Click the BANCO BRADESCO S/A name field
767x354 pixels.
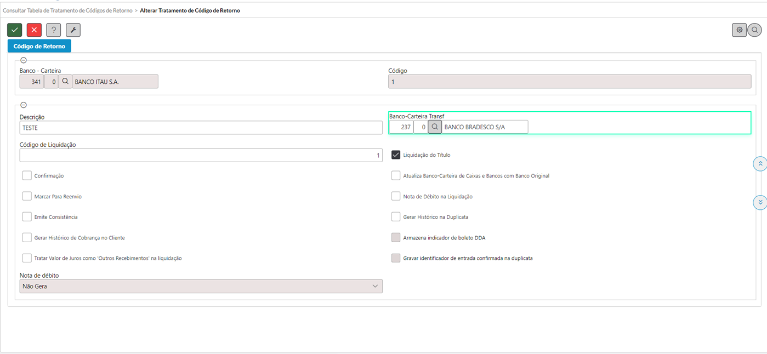[485, 127]
